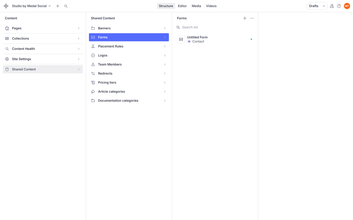Open Content Health in the Content list

pos(43,49)
